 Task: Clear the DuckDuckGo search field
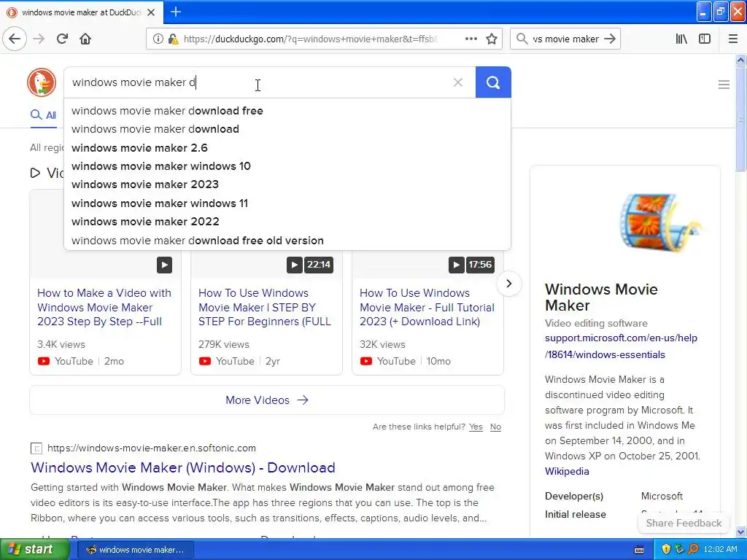click(458, 82)
